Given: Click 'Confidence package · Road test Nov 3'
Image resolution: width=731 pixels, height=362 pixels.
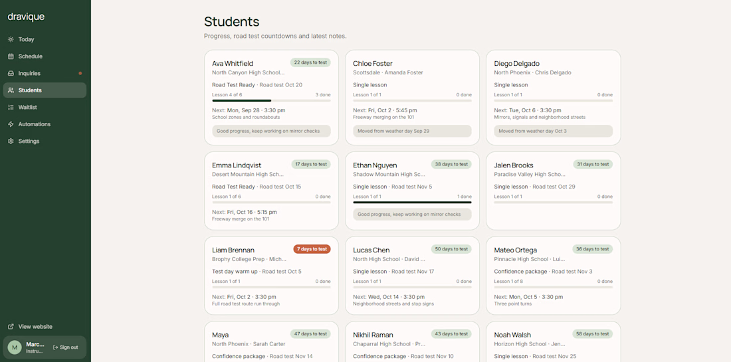Looking at the screenshot, I should click(x=543, y=272).
